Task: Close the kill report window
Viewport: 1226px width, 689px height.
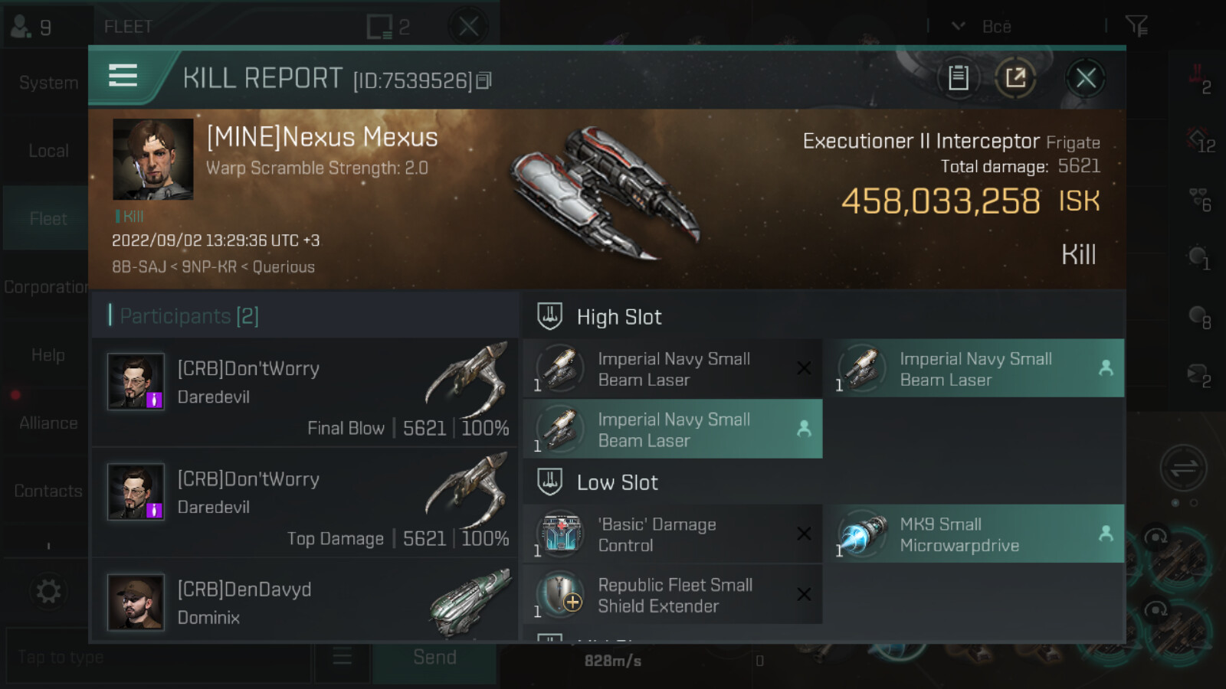Action: [x=1086, y=77]
